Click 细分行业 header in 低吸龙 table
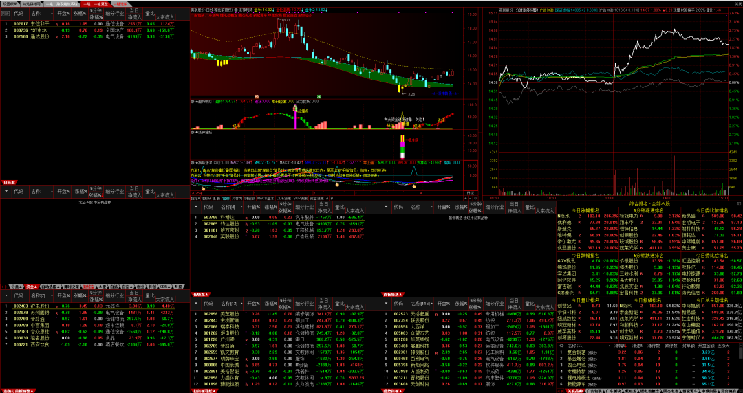743x393 pixels. click(x=305, y=207)
